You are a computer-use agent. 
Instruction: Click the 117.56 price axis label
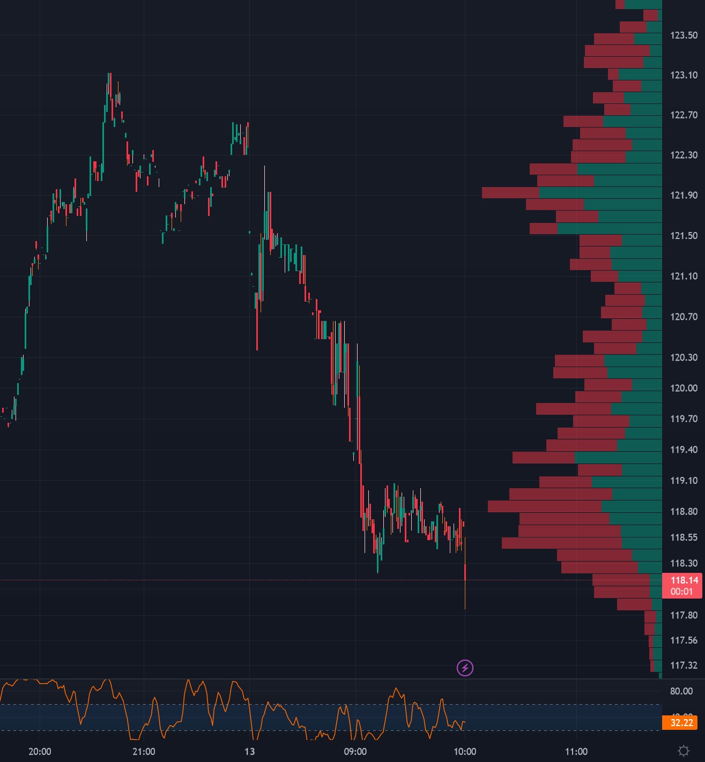pos(684,640)
